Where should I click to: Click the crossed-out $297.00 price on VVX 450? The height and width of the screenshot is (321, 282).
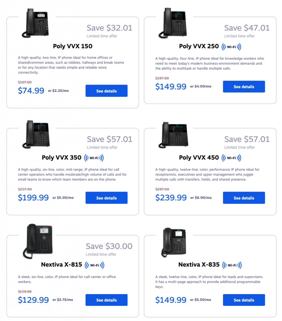pyautogui.click(x=162, y=189)
